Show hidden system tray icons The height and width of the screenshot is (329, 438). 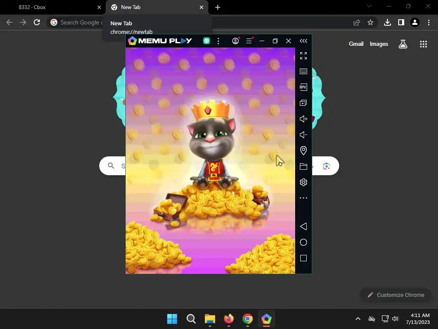(358, 319)
